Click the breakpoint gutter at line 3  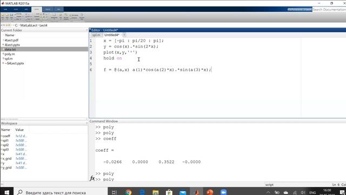(94, 53)
